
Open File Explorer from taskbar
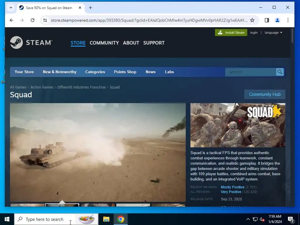tap(106, 219)
